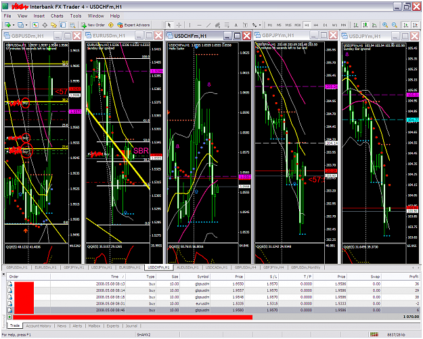The image size is (423, 339).
Task: Switch to Bar Chart display icon
Action: click(x=356, y=25)
